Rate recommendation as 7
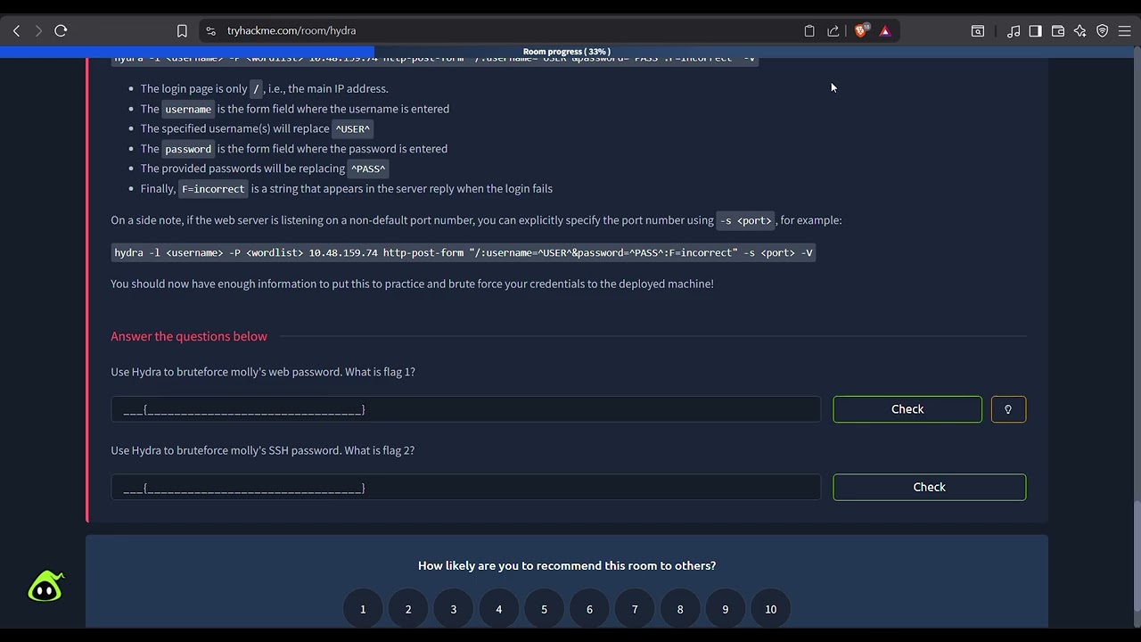The width and height of the screenshot is (1141, 642). point(635,609)
